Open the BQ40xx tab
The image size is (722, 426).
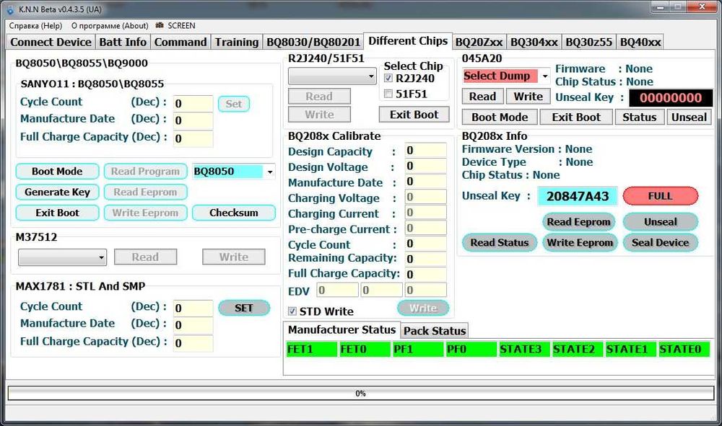click(x=640, y=42)
